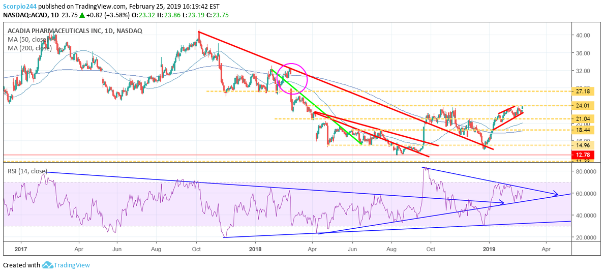Click the 'TradingView' text in footer

[x=72, y=265]
